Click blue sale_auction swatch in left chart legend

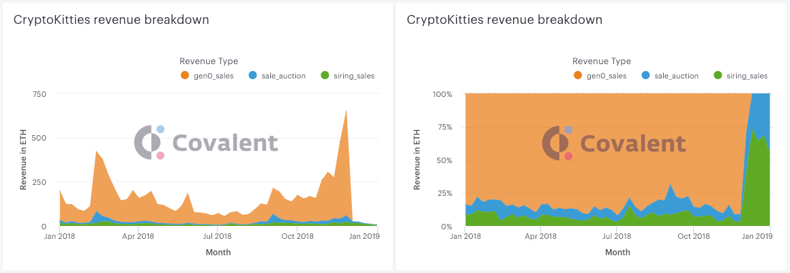click(x=253, y=76)
